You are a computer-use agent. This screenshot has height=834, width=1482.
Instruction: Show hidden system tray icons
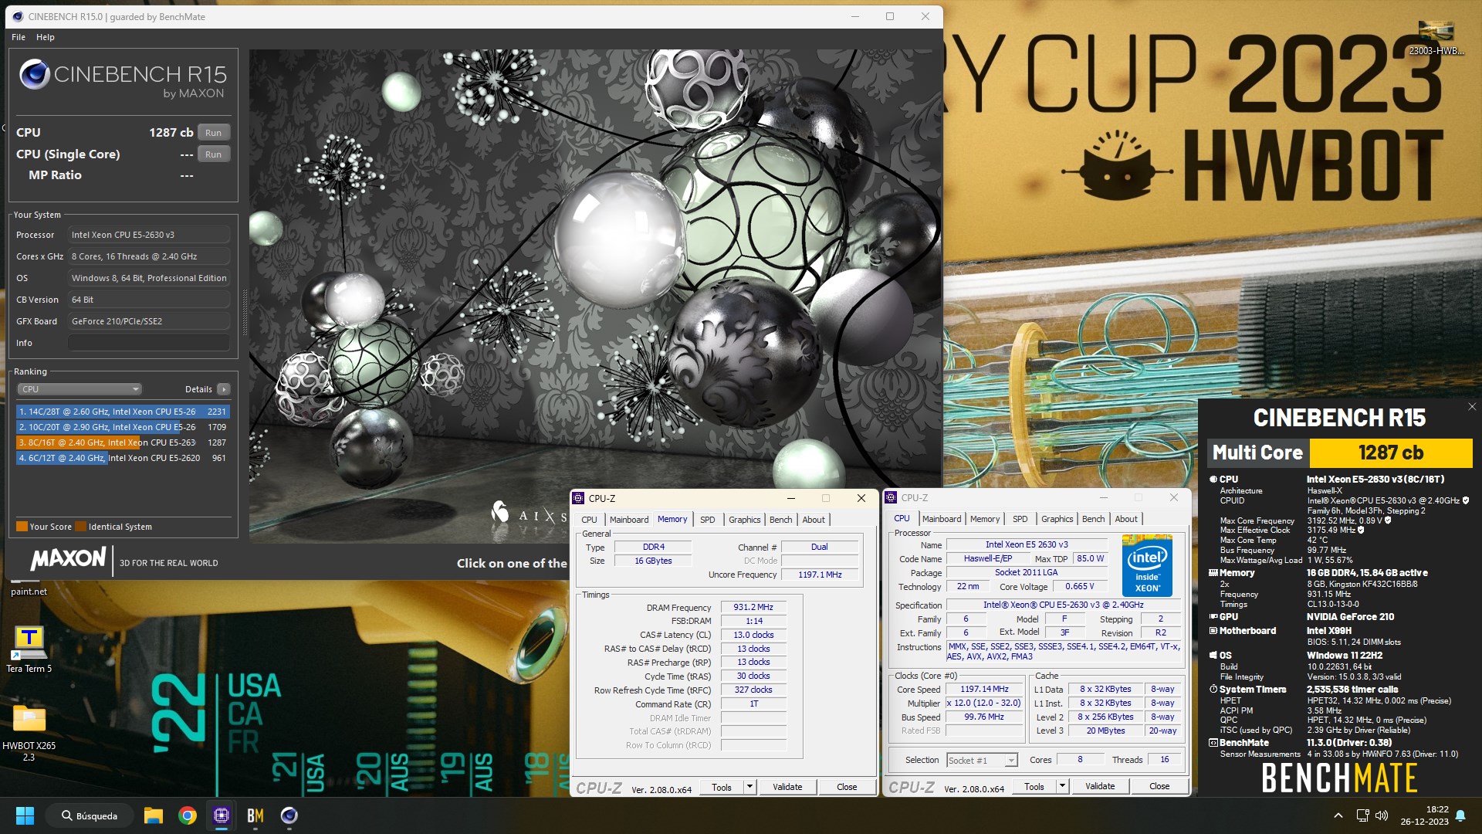1338,815
